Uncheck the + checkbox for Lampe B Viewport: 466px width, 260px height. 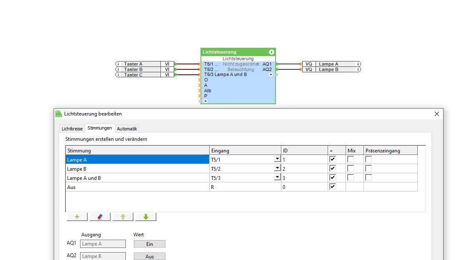[332, 169]
